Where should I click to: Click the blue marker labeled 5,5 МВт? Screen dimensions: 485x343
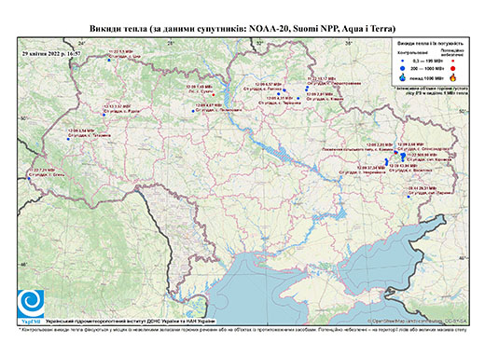pyautogui.click(x=109, y=60)
